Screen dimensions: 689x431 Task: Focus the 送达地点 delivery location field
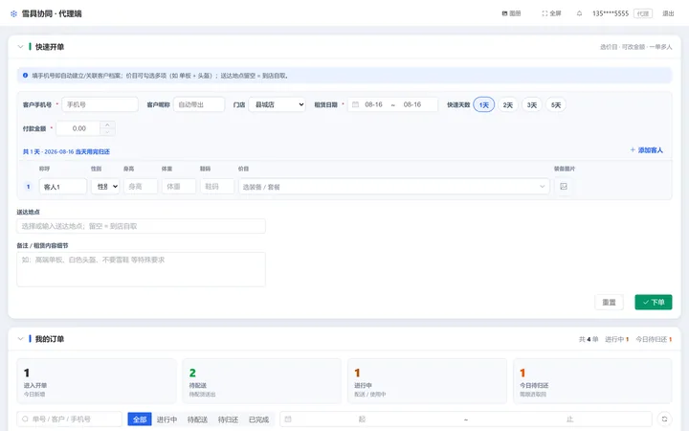tap(141, 226)
